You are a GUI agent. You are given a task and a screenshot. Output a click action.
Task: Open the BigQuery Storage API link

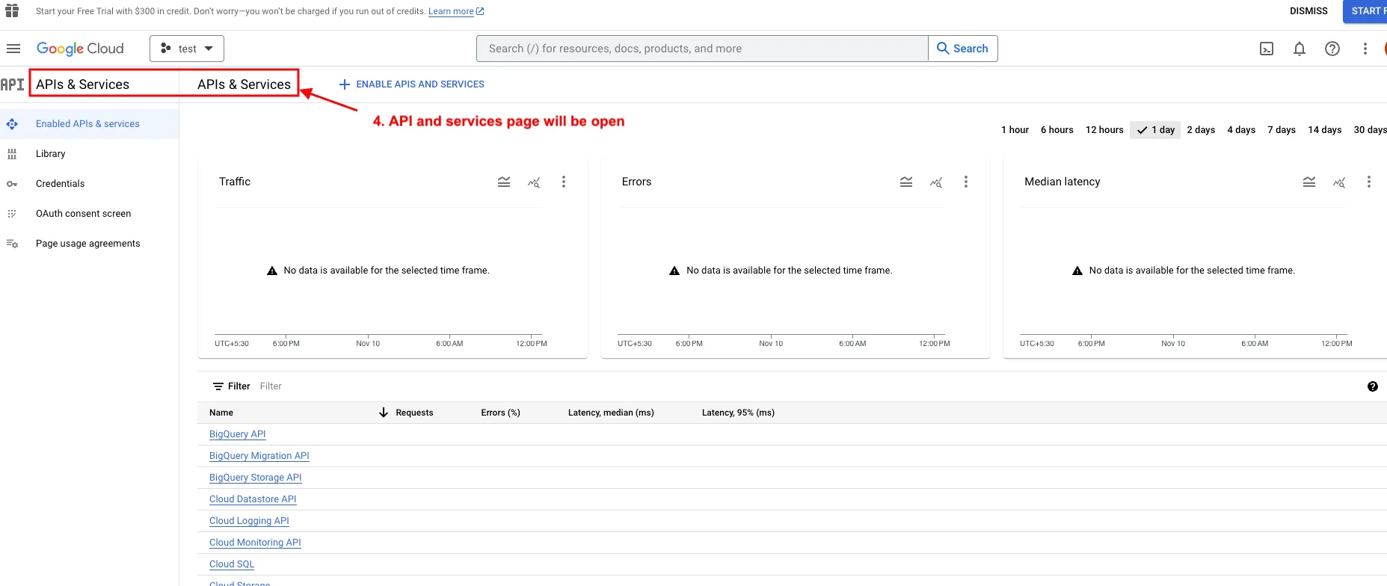pyautogui.click(x=256, y=478)
